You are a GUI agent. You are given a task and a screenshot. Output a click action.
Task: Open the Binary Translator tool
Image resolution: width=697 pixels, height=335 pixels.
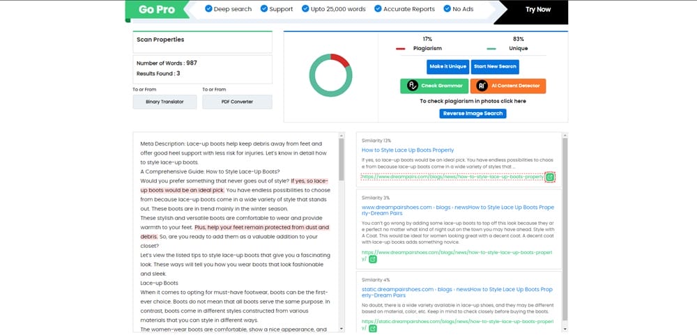click(x=164, y=102)
